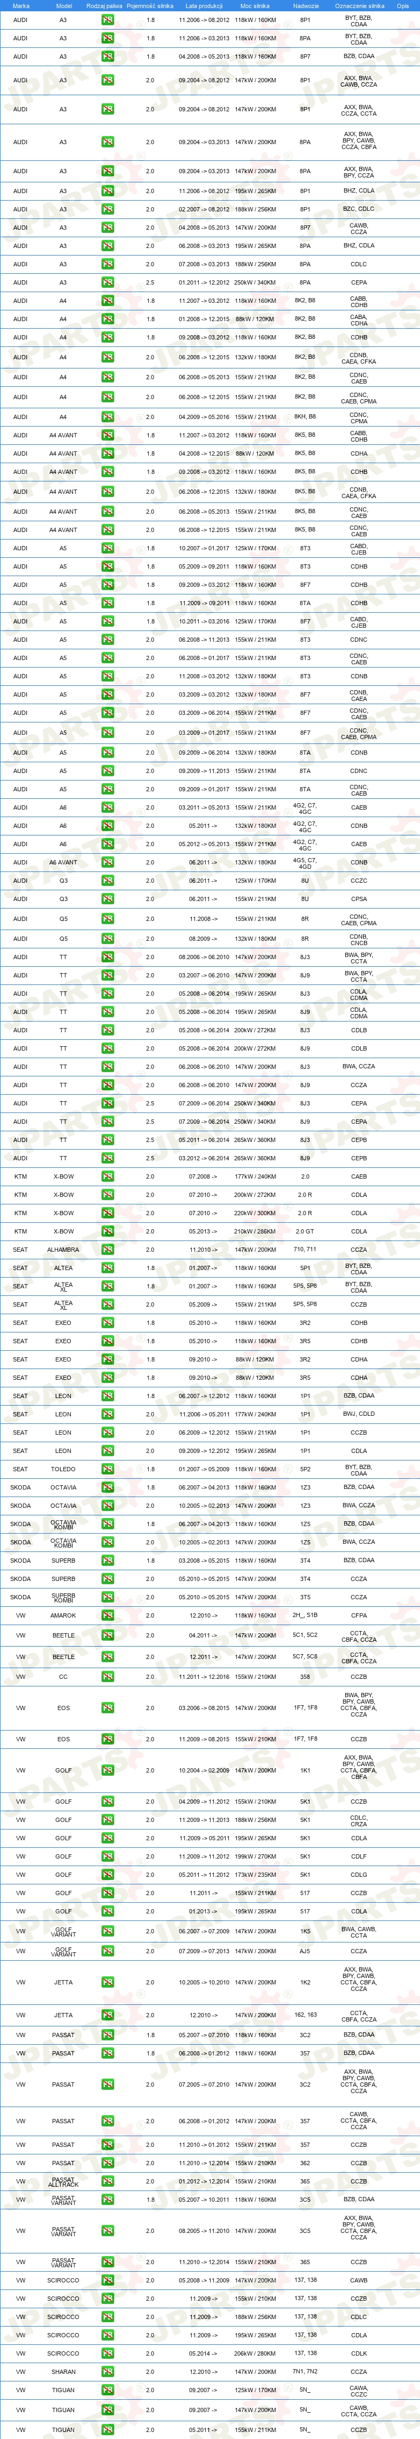Click the Nadwozie column header
The image size is (420, 2439).
click(x=305, y=6)
